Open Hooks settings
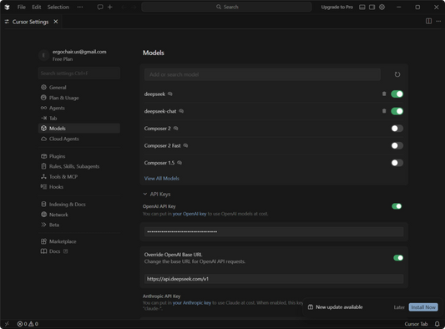 [x=78, y=187]
